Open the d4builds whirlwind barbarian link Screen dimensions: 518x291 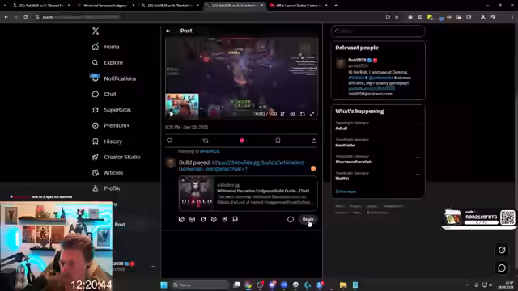(241, 166)
